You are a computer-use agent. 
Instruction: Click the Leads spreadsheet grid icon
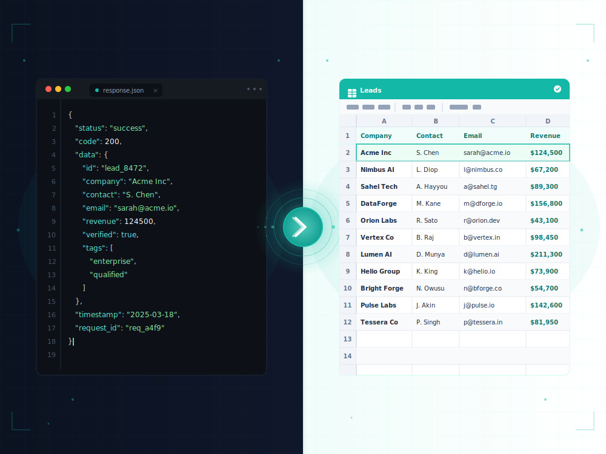pos(351,93)
